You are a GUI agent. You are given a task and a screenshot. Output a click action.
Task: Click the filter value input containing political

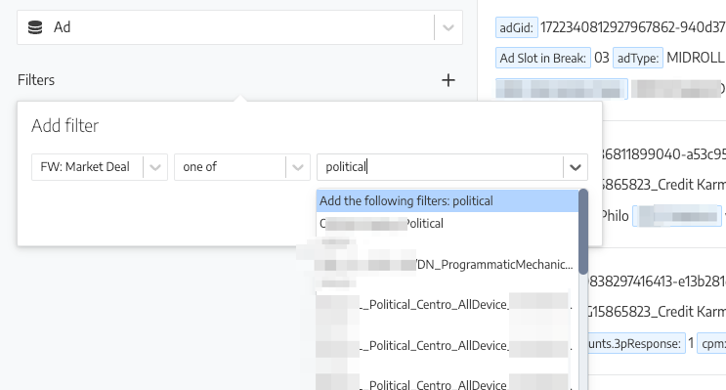tap(440, 167)
